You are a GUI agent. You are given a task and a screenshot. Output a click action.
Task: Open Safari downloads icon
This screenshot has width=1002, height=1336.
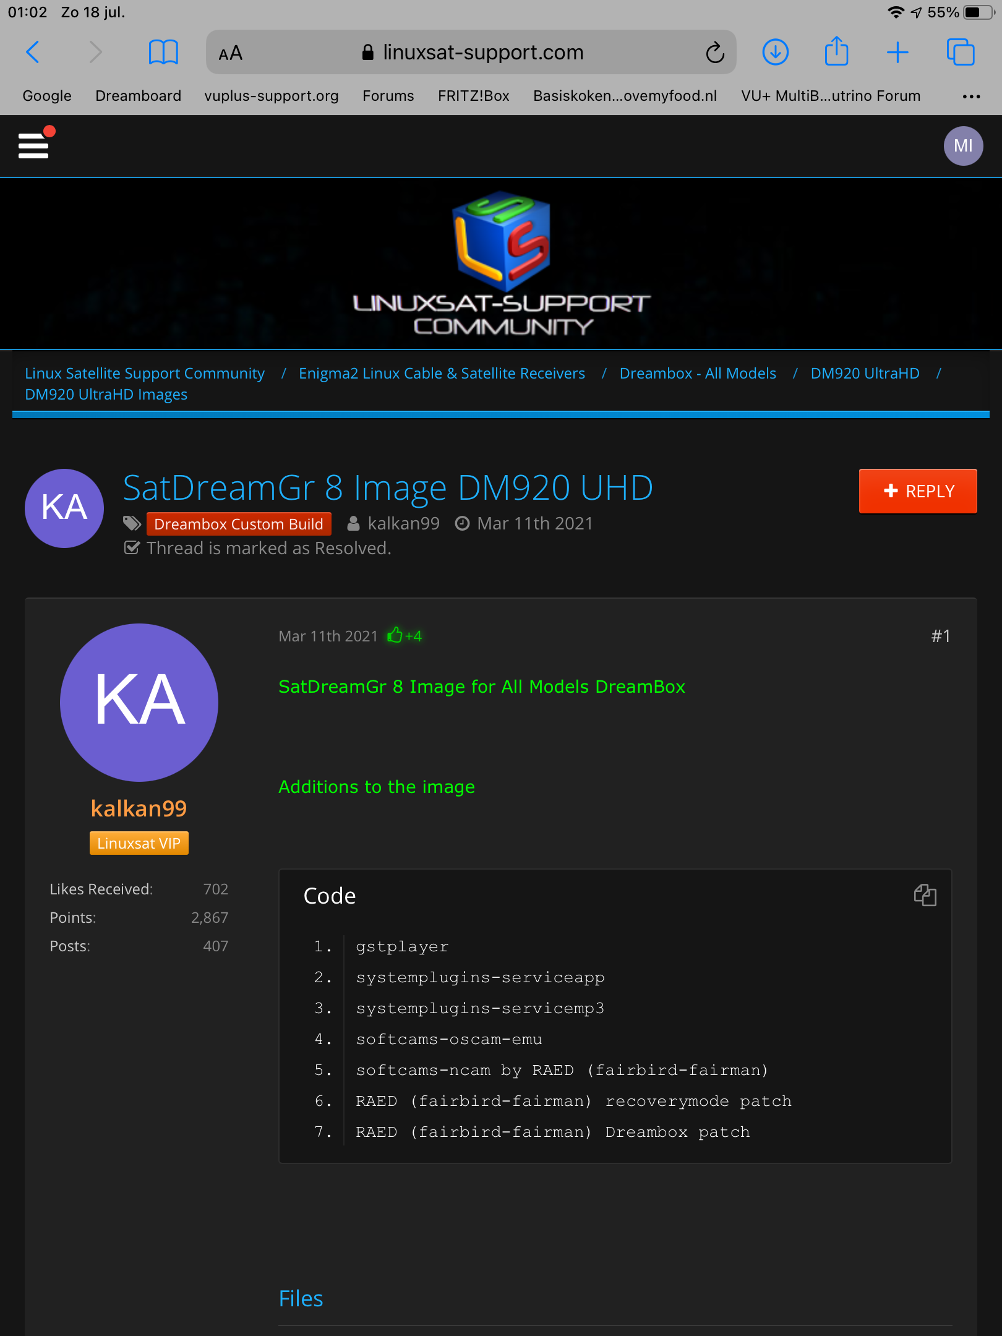pyautogui.click(x=775, y=52)
